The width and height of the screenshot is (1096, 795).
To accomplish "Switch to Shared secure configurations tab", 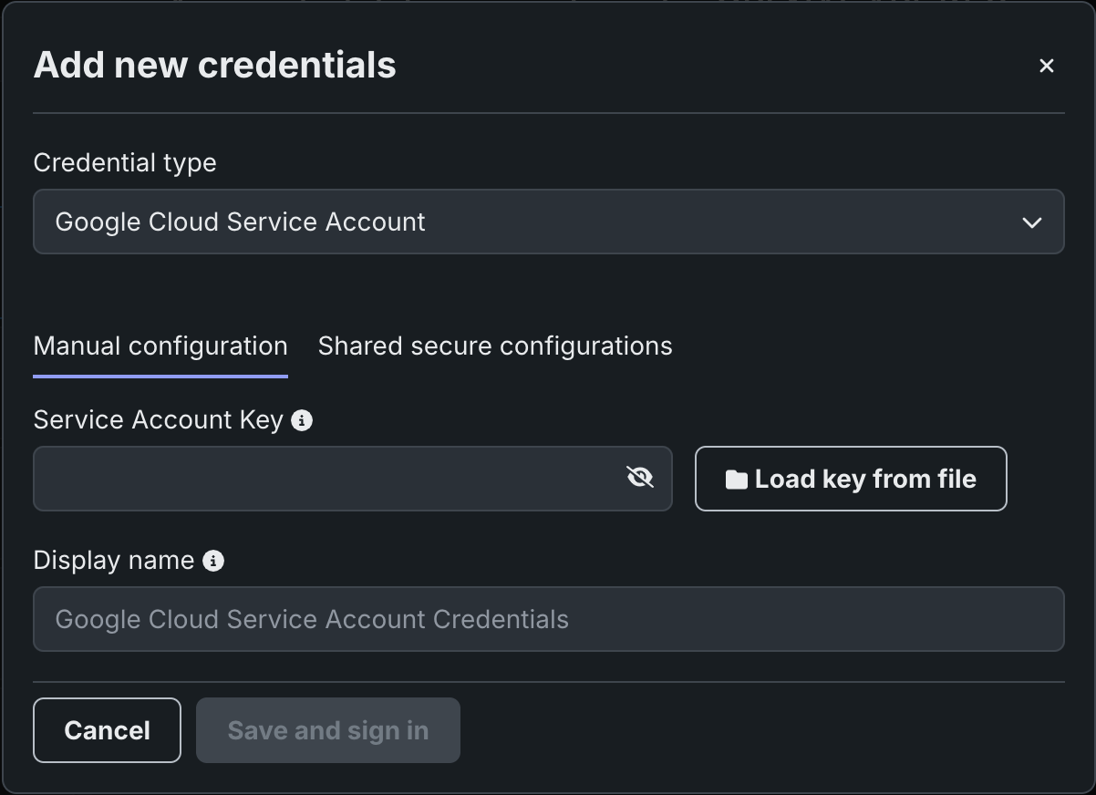I will tap(495, 346).
